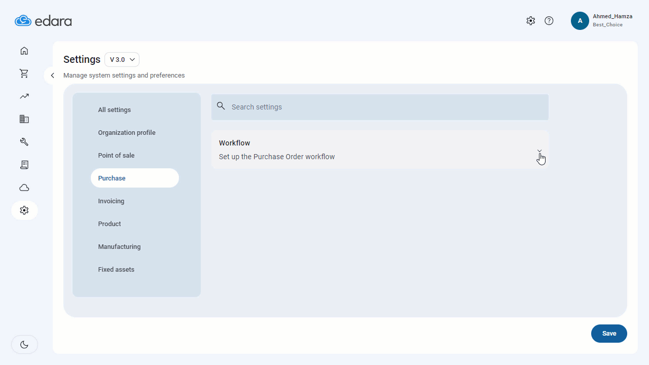Open the receipt document sidebar icon
Viewport: 649px width, 365px height.
24,165
